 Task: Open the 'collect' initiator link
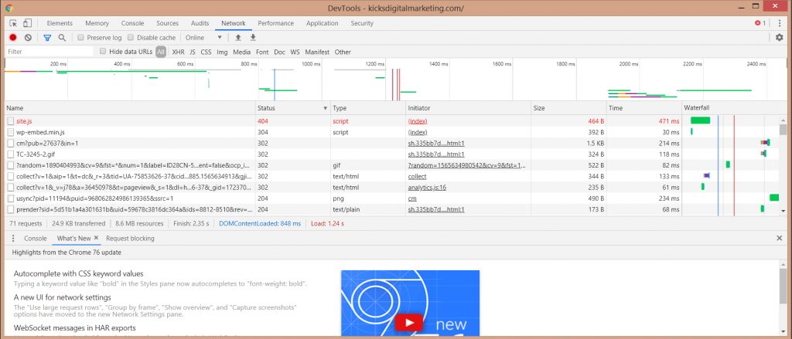click(417, 177)
